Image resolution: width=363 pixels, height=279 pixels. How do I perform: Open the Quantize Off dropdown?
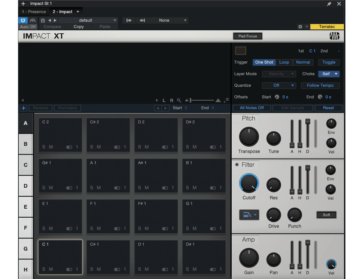coord(279,85)
